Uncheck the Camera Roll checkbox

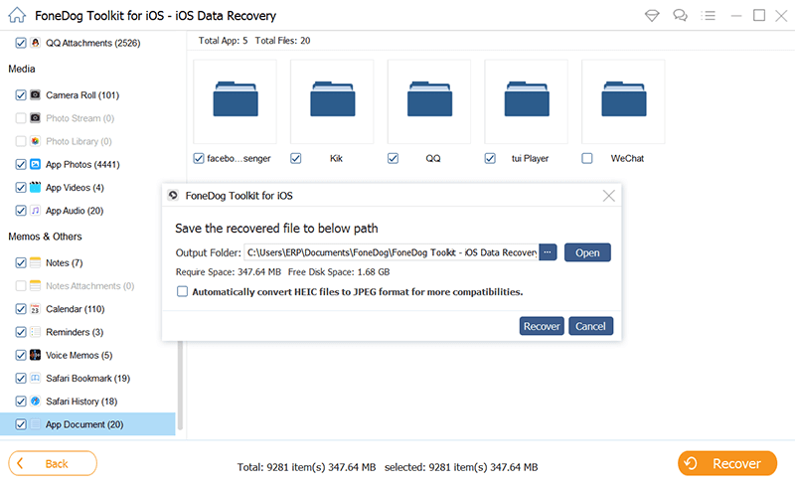[21, 94]
